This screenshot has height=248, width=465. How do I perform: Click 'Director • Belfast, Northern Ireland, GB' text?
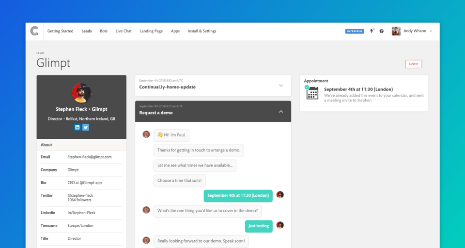point(81,118)
